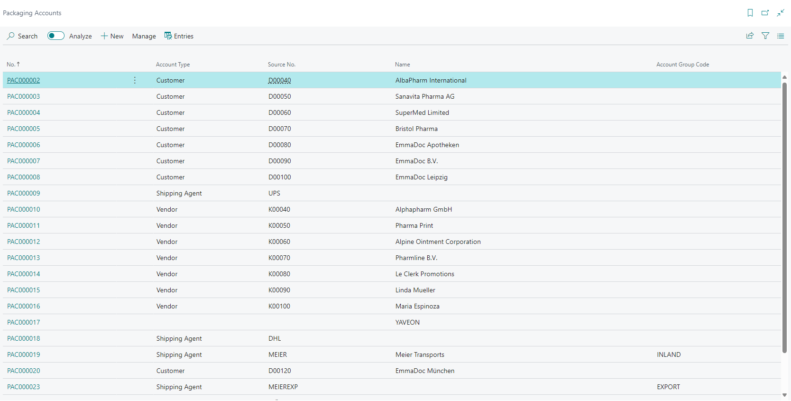
Task: Open account PAC000009
Action: (24, 193)
